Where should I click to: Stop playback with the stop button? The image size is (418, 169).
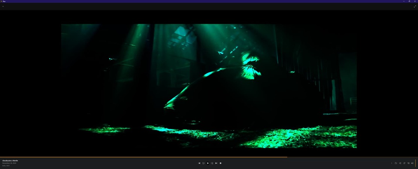220,163
